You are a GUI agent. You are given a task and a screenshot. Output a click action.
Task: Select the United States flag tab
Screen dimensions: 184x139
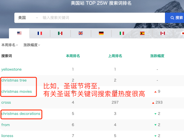pyautogui.click(x=19, y=33)
